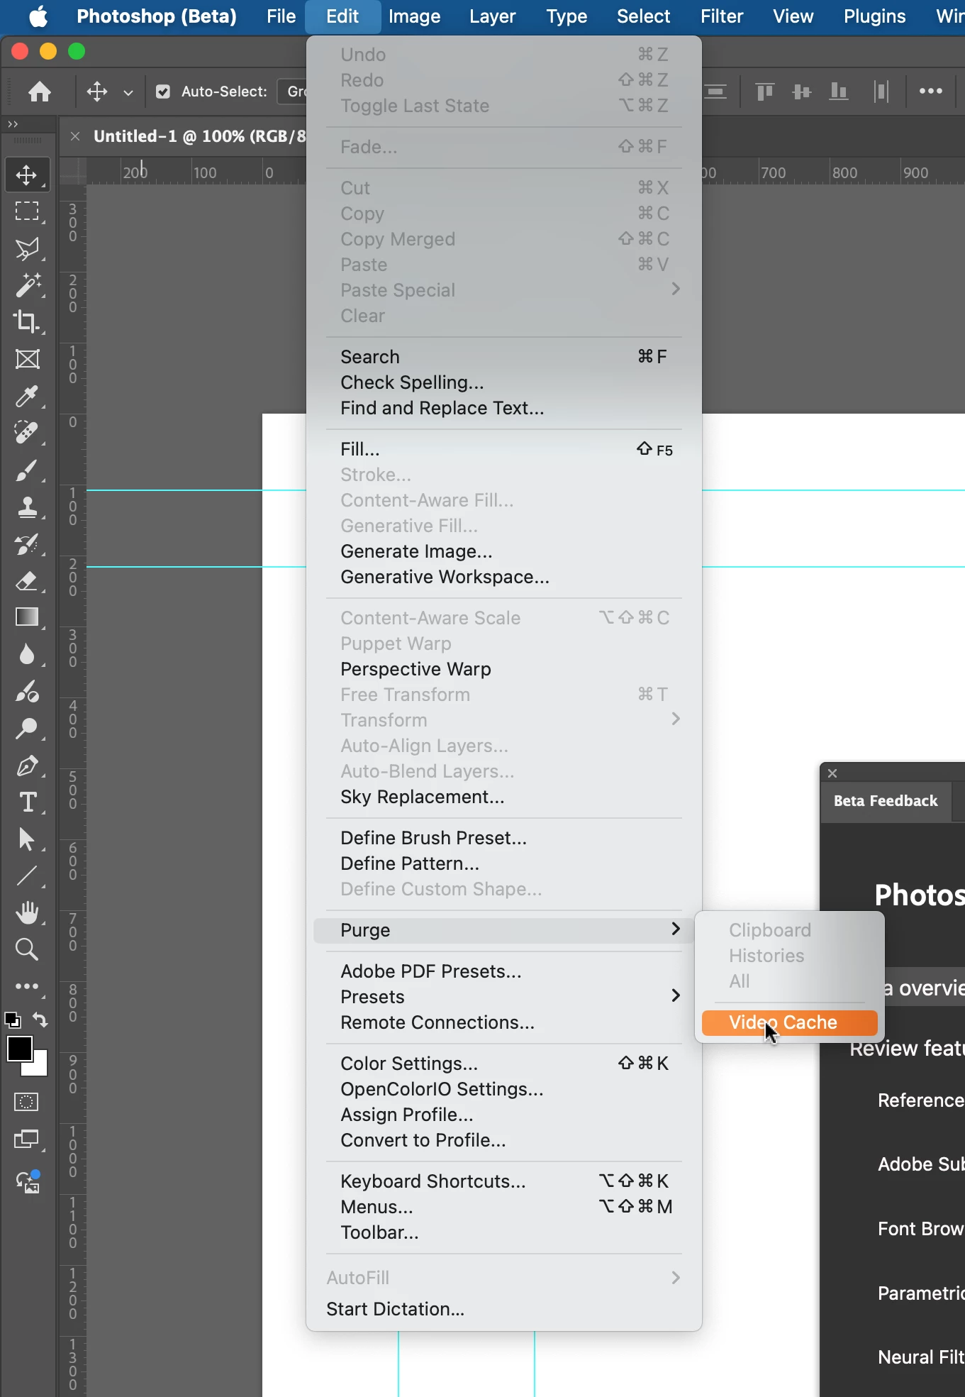Expand the Purge submenu
Image resolution: width=965 pixels, height=1397 pixels.
pyautogui.click(x=503, y=930)
